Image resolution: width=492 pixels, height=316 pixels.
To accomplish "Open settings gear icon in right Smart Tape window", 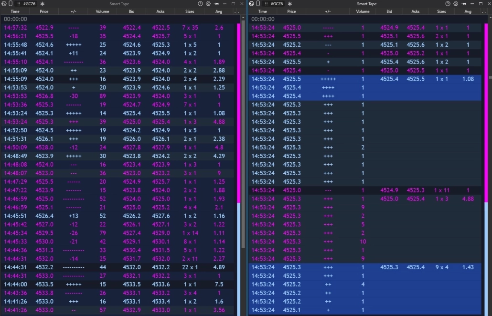I will (456, 4).
